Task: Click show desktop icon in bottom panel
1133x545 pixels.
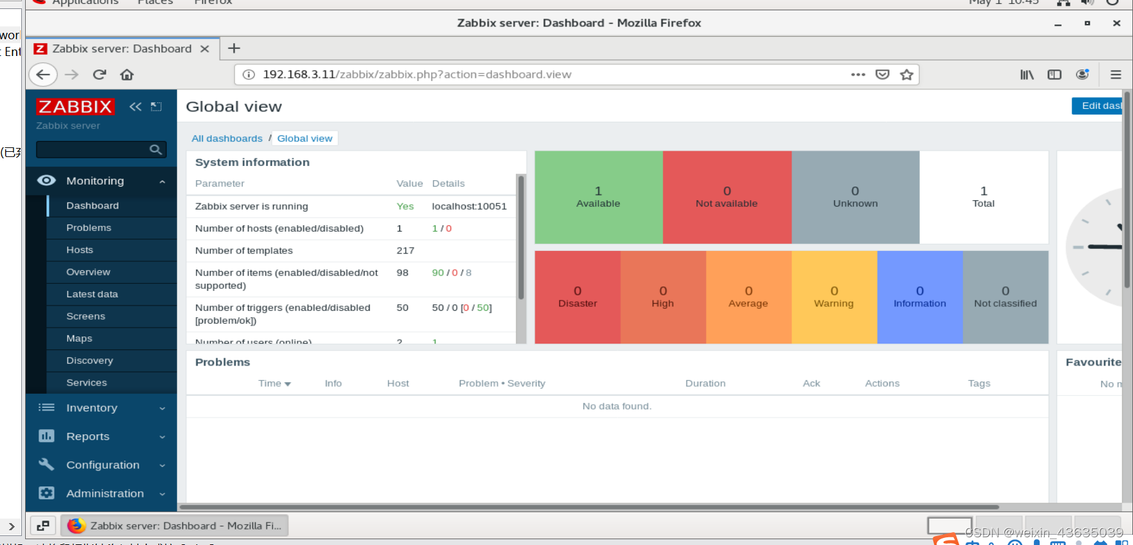Action: point(43,526)
